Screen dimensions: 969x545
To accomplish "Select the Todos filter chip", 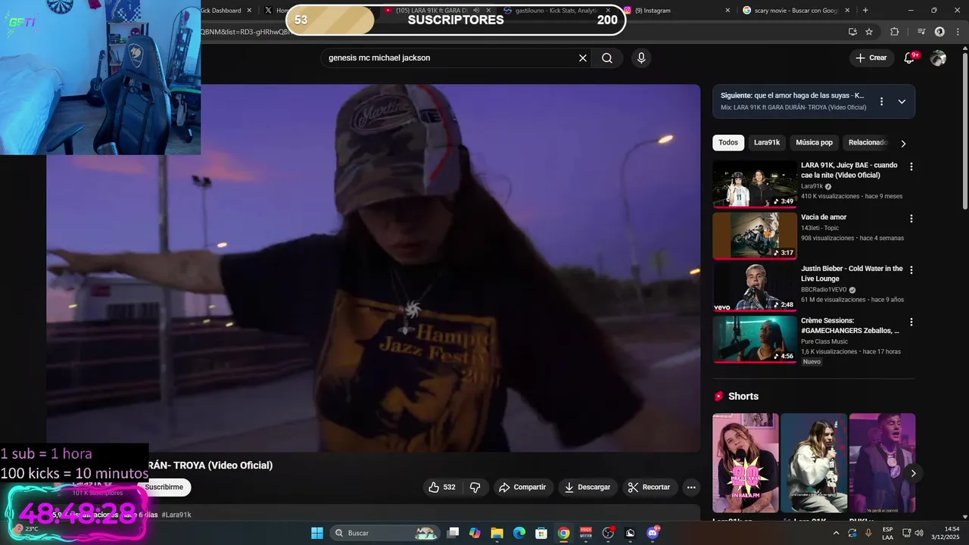I will click(x=728, y=142).
